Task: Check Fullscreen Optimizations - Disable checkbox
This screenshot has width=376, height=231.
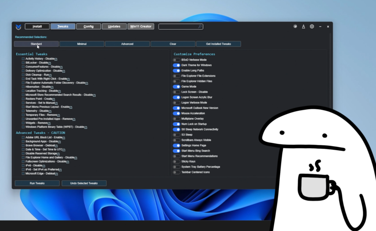Action: [23, 162]
